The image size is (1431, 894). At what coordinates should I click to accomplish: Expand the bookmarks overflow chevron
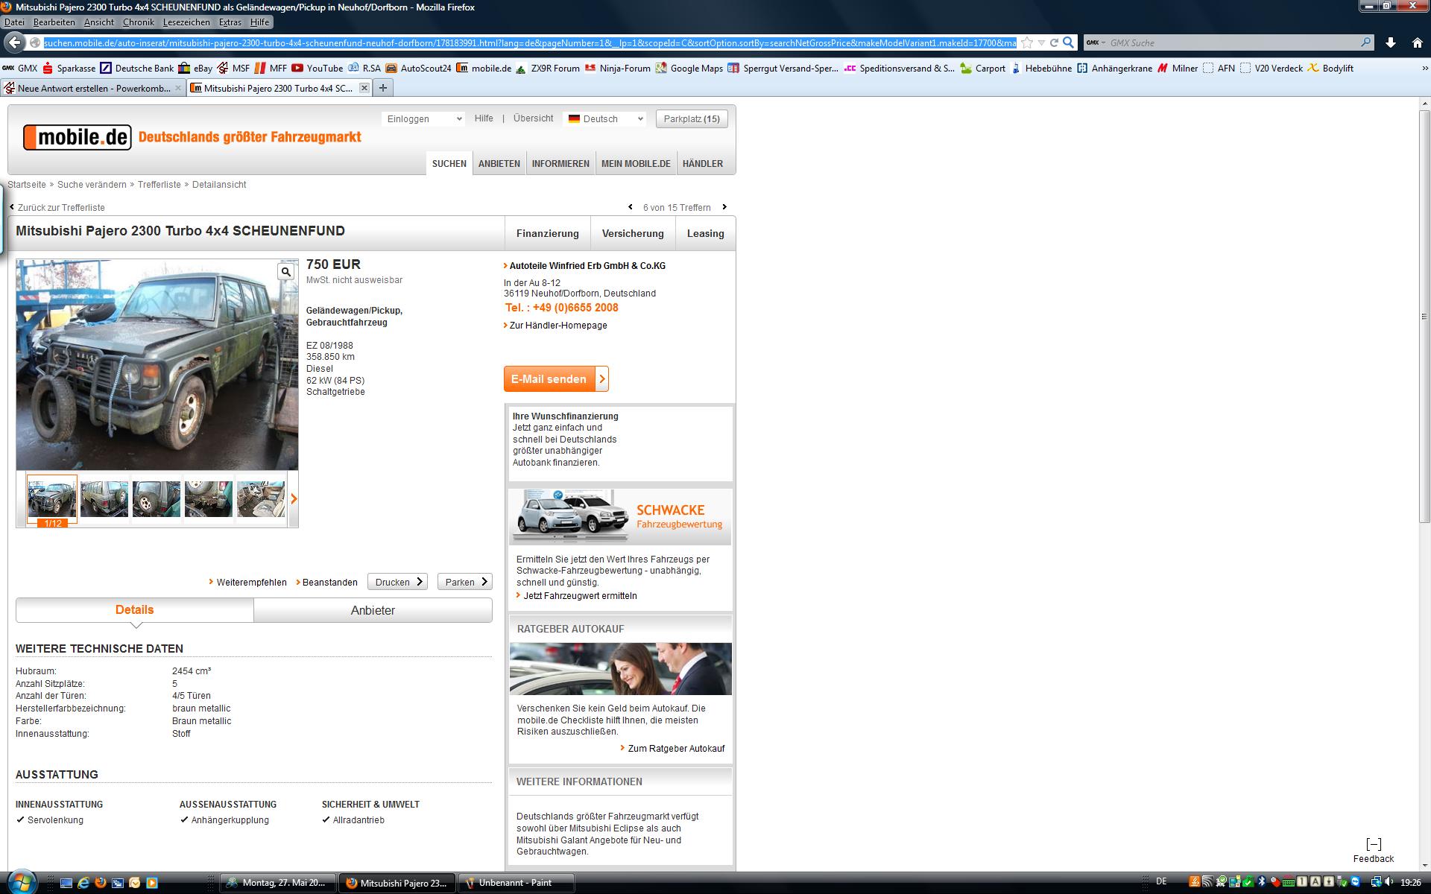[1424, 68]
